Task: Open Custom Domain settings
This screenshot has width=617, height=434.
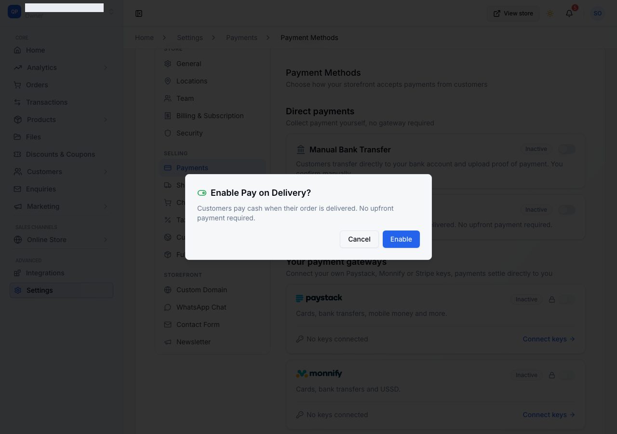Action: [213, 290]
